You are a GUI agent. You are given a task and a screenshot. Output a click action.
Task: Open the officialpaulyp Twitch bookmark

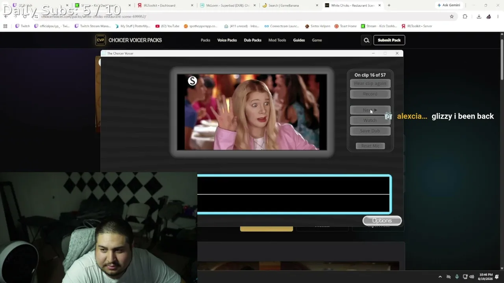(x=52, y=26)
